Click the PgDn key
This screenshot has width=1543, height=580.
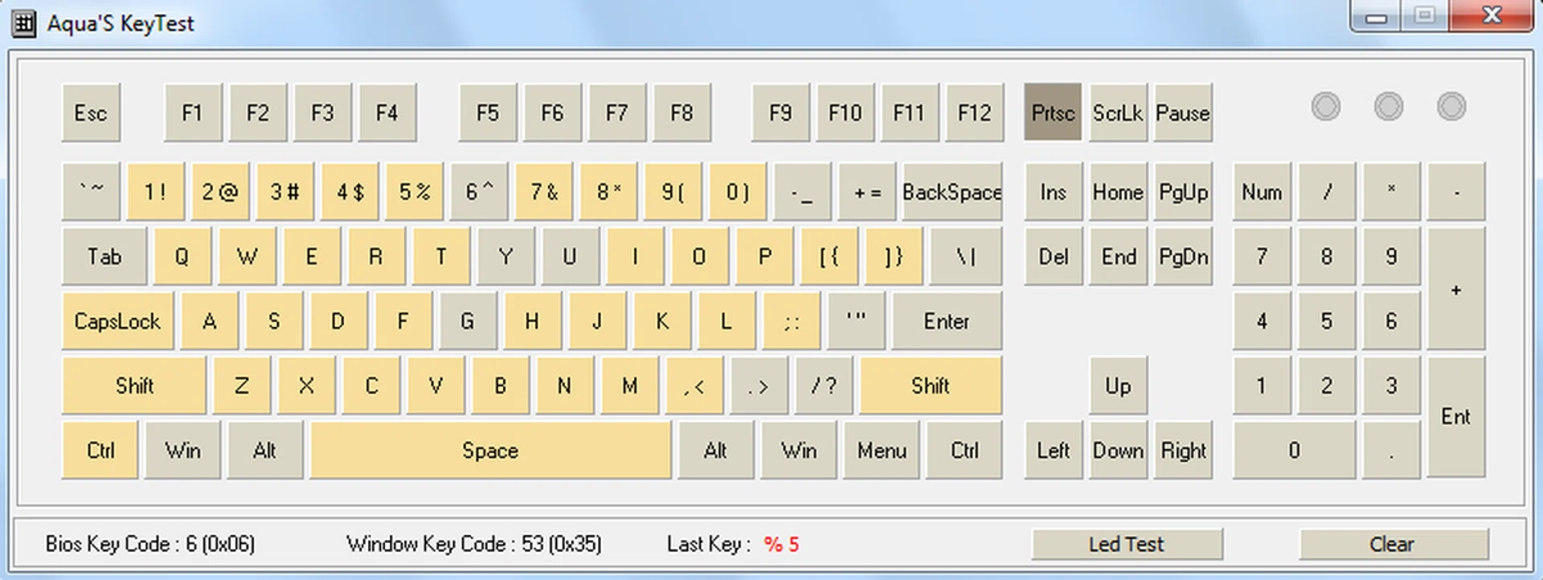pyautogui.click(x=1183, y=257)
